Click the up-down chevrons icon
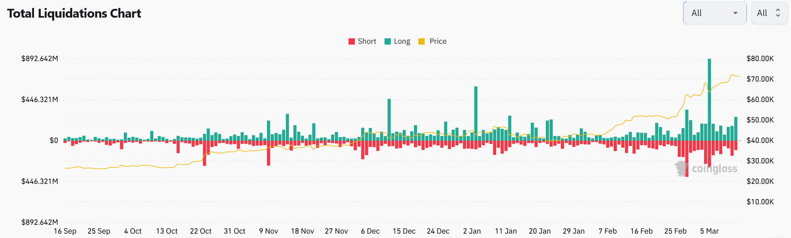This screenshot has height=238, width=791. click(778, 13)
